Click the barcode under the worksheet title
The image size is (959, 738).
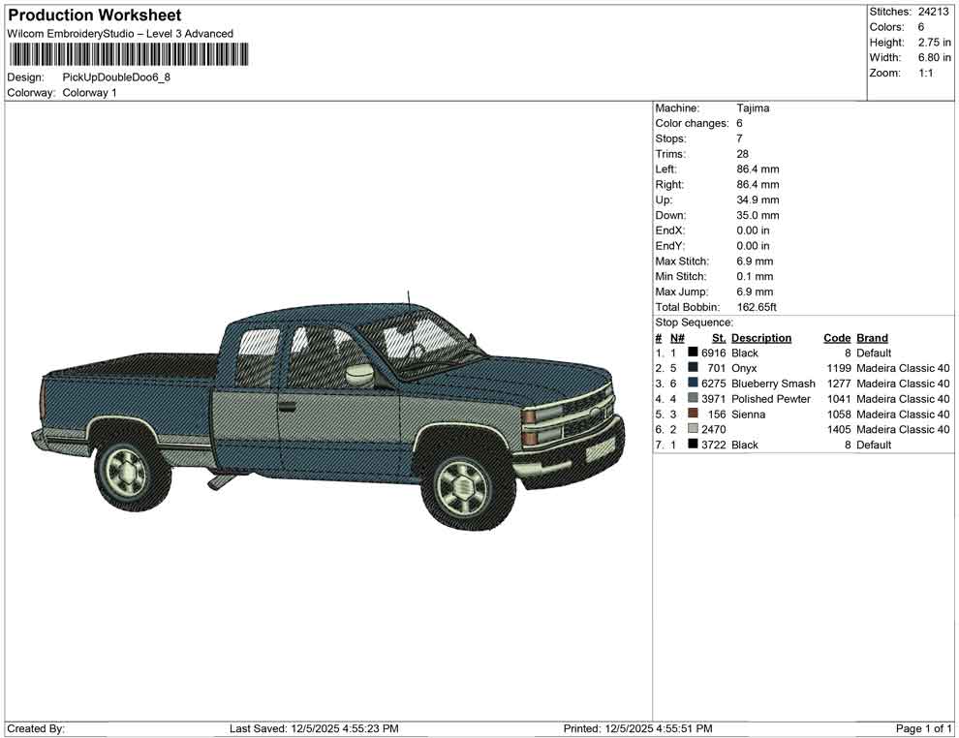[127, 54]
